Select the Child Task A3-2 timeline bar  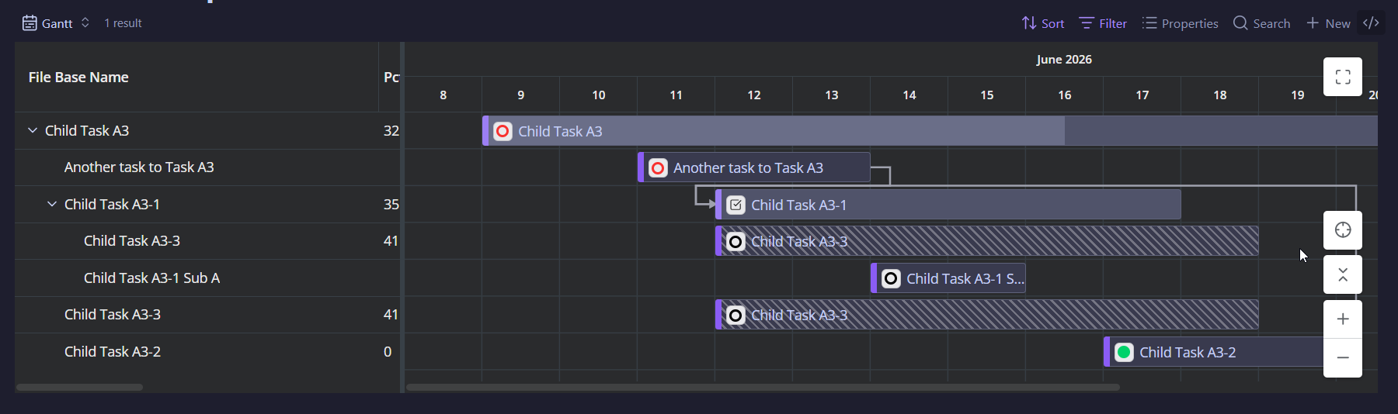coord(1213,352)
